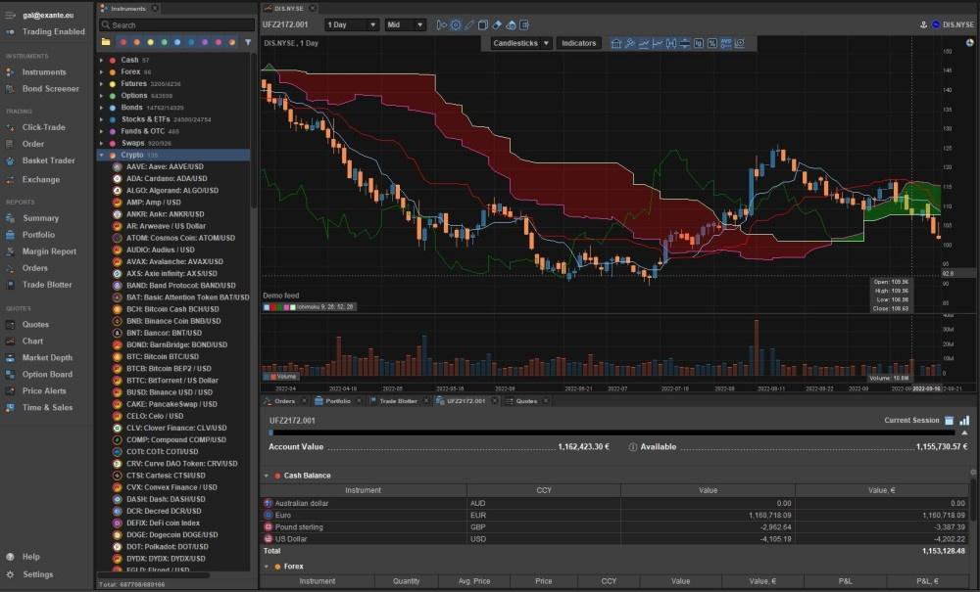Open Market Depth in sidebar
The width and height of the screenshot is (980, 592).
(x=47, y=357)
